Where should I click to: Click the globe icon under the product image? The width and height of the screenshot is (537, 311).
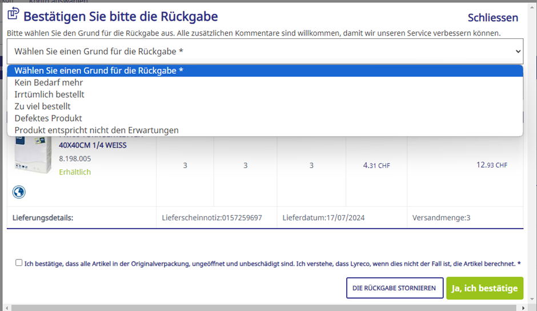19,191
